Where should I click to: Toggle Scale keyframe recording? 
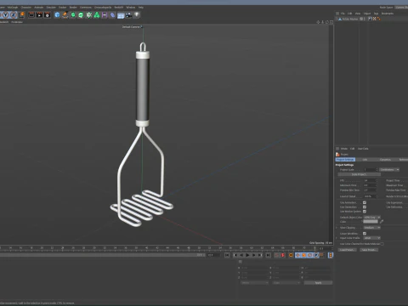(x=303, y=255)
